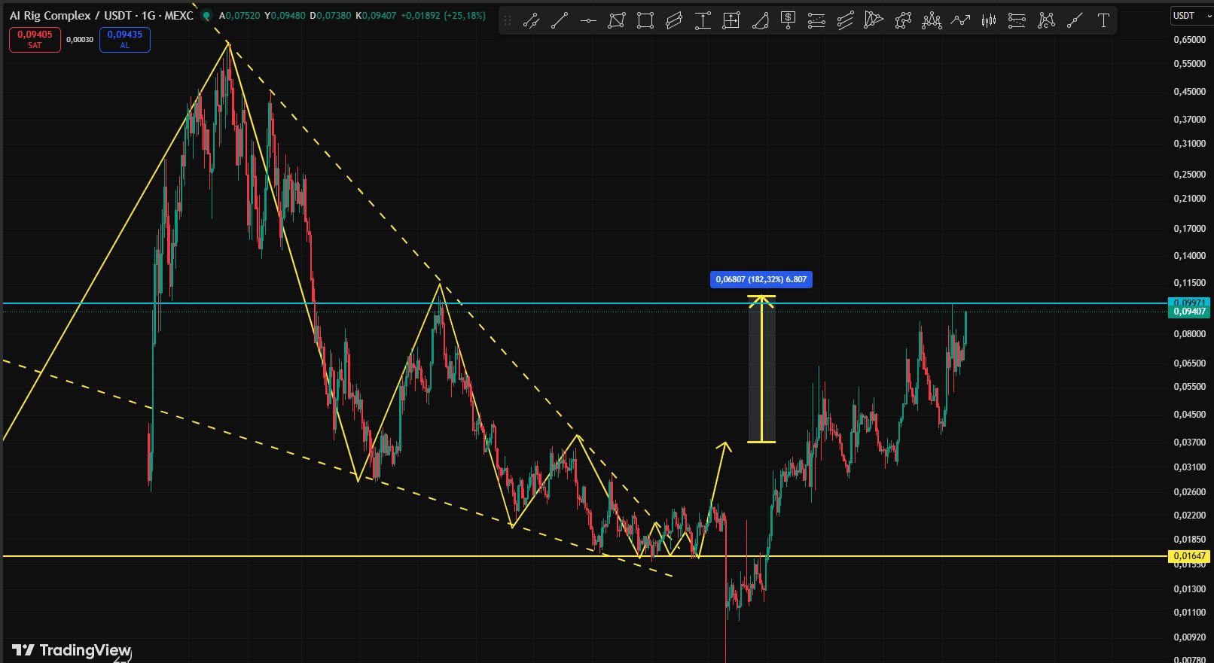Click the A 0,07520 open value

239,16
